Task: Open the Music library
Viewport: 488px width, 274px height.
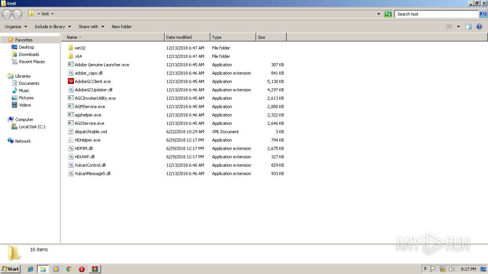Action: pos(24,91)
